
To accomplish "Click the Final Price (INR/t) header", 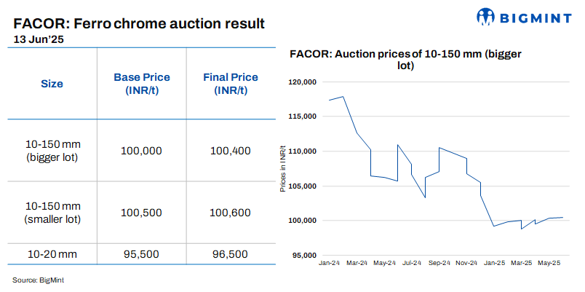I will [230, 84].
